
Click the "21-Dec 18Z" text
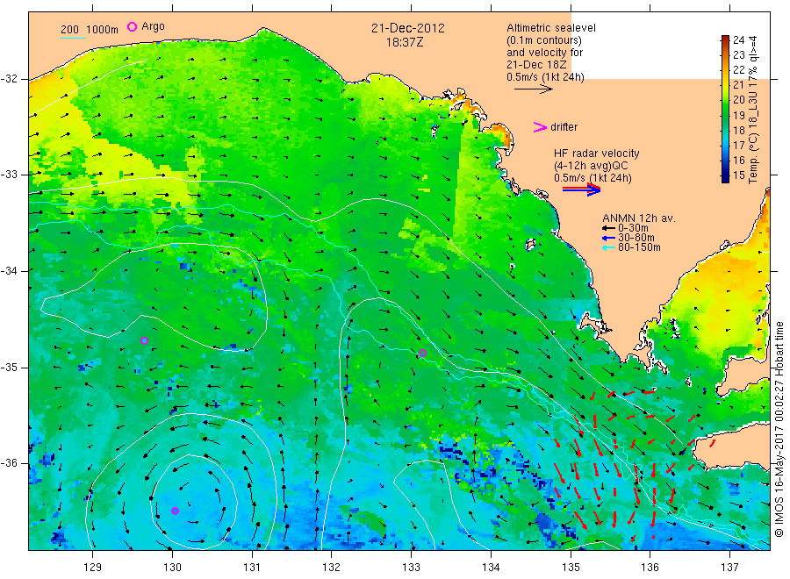point(536,65)
